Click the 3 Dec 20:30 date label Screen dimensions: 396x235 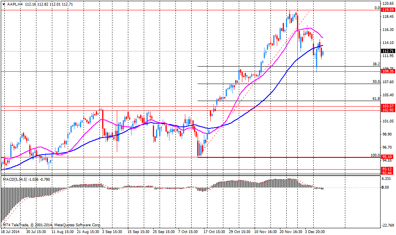315,231
